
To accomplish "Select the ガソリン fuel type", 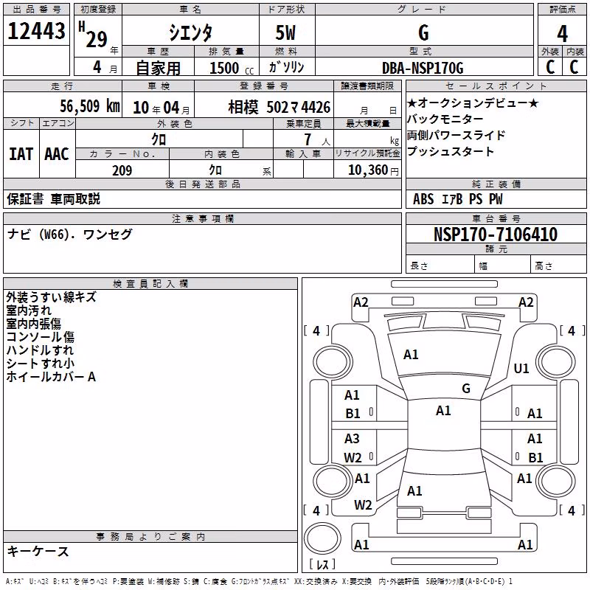I will tap(286, 67).
